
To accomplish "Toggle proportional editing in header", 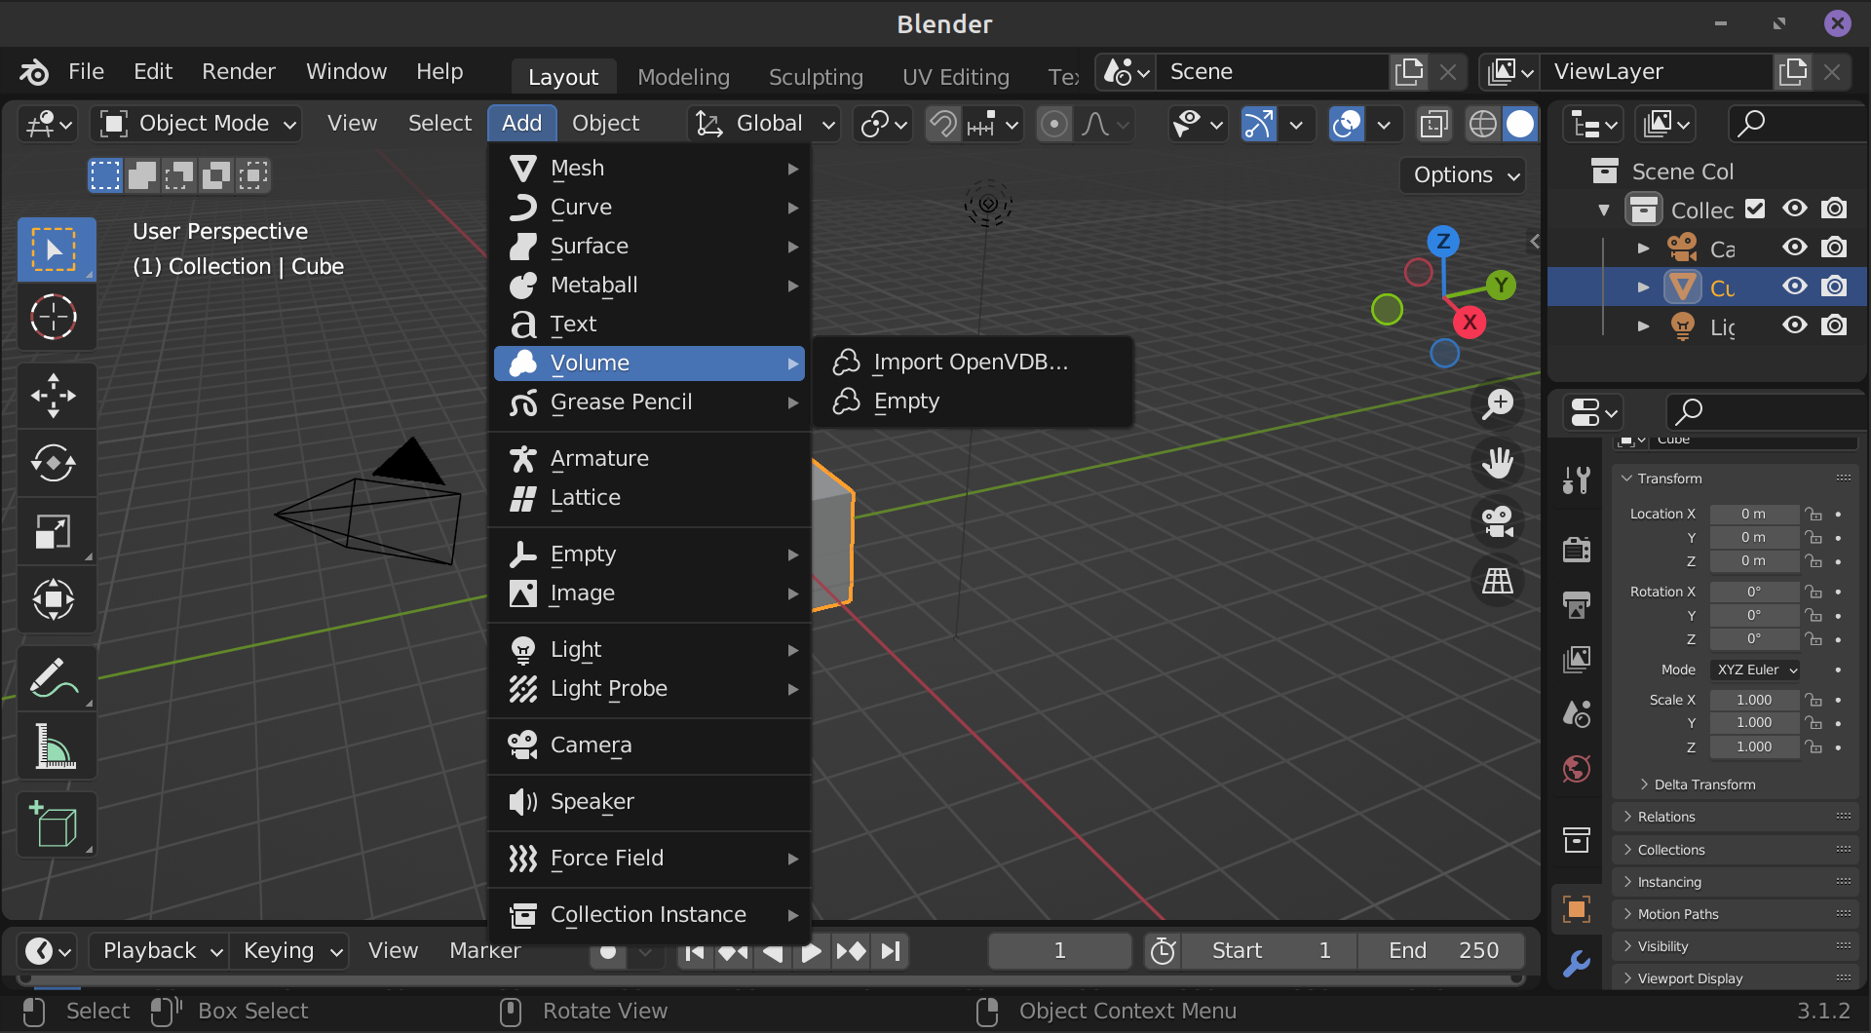I will click(x=1053, y=124).
